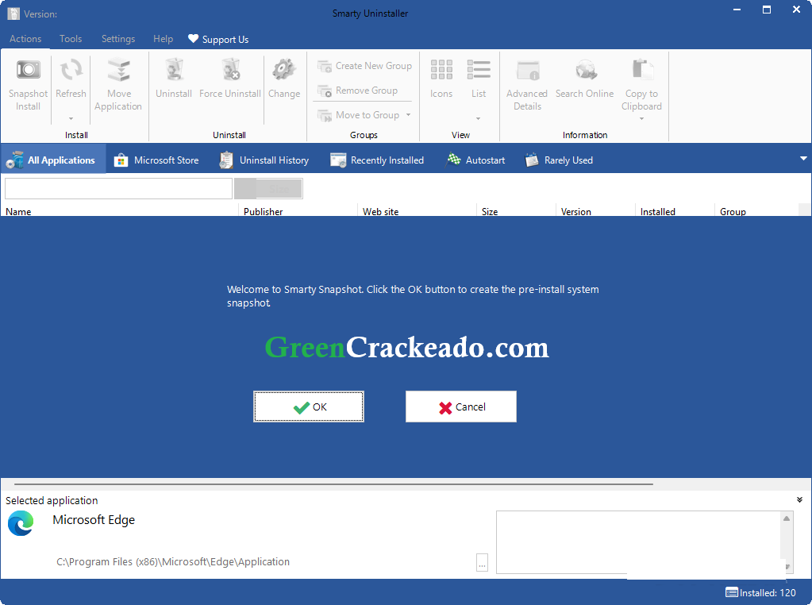
Task: Switch to the Uninstall History tab
Action: click(x=264, y=160)
